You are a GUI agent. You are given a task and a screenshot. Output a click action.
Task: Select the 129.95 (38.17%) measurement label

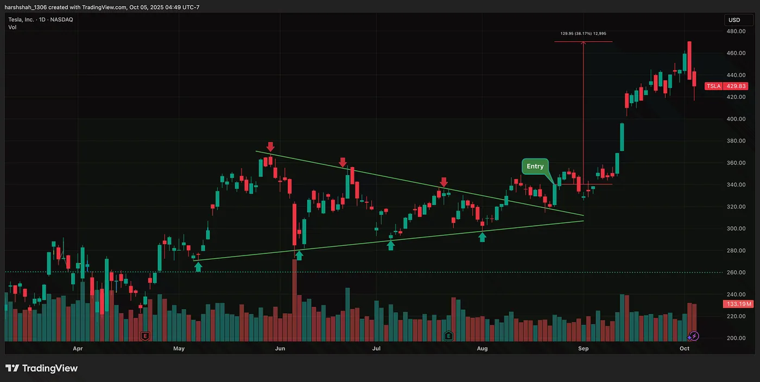coord(584,34)
